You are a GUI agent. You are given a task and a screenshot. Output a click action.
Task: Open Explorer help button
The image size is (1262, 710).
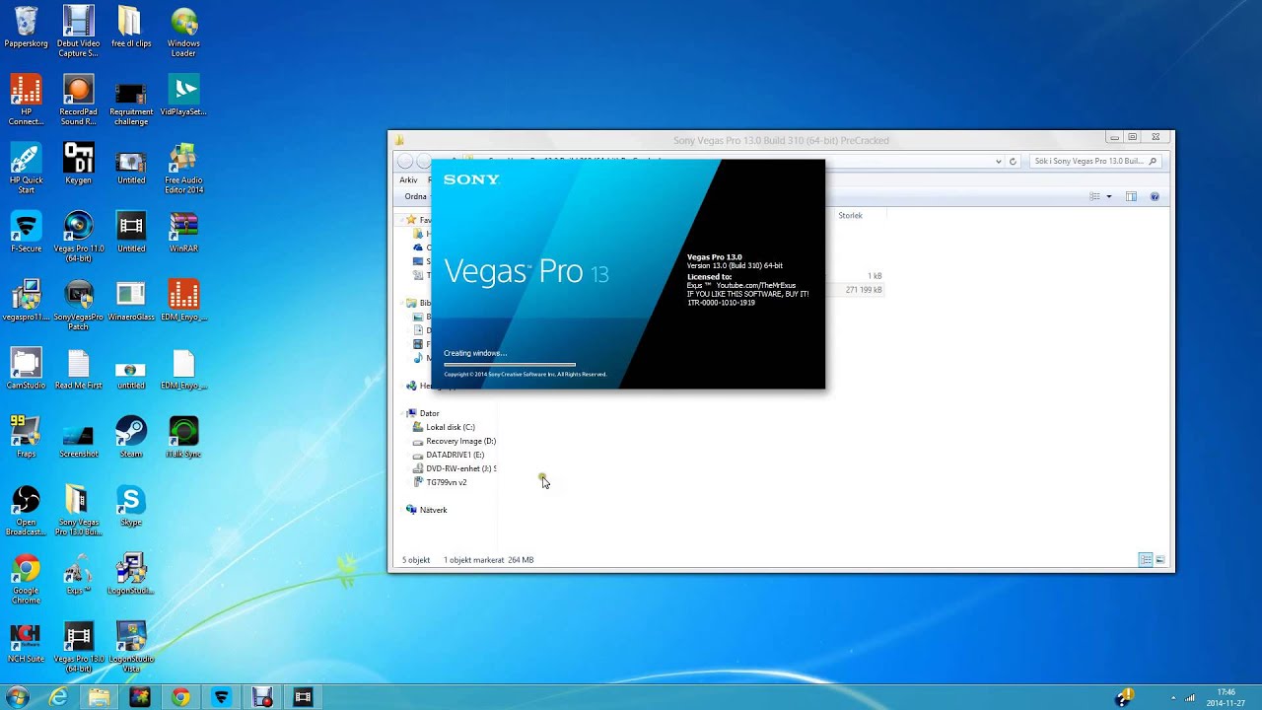pyautogui.click(x=1155, y=196)
